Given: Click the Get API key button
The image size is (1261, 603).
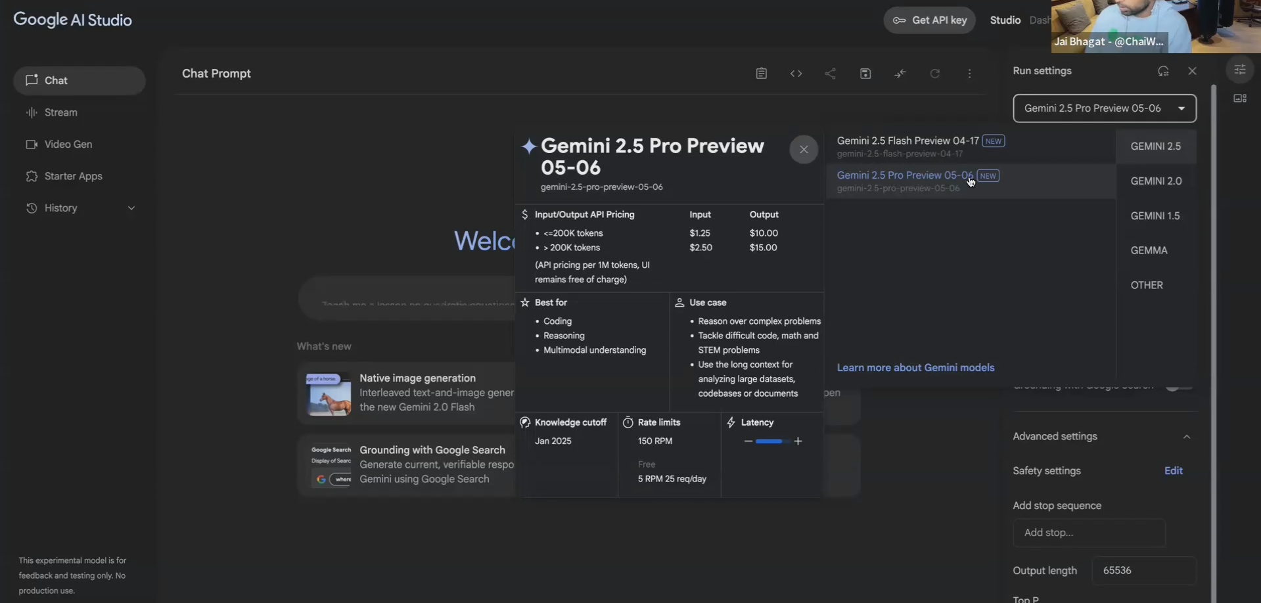Looking at the screenshot, I should click(x=929, y=20).
